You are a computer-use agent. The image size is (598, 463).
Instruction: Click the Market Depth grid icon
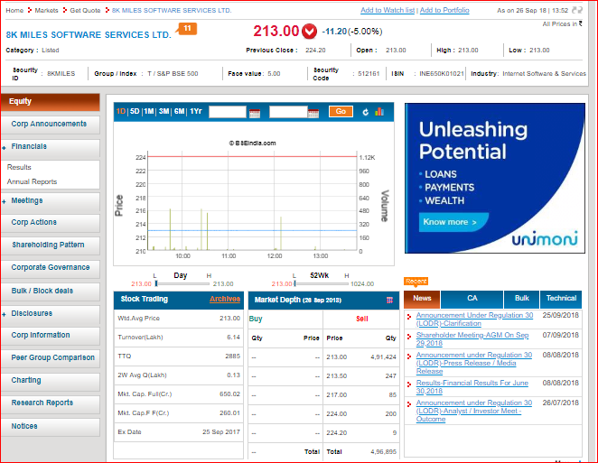pyautogui.click(x=389, y=300)
